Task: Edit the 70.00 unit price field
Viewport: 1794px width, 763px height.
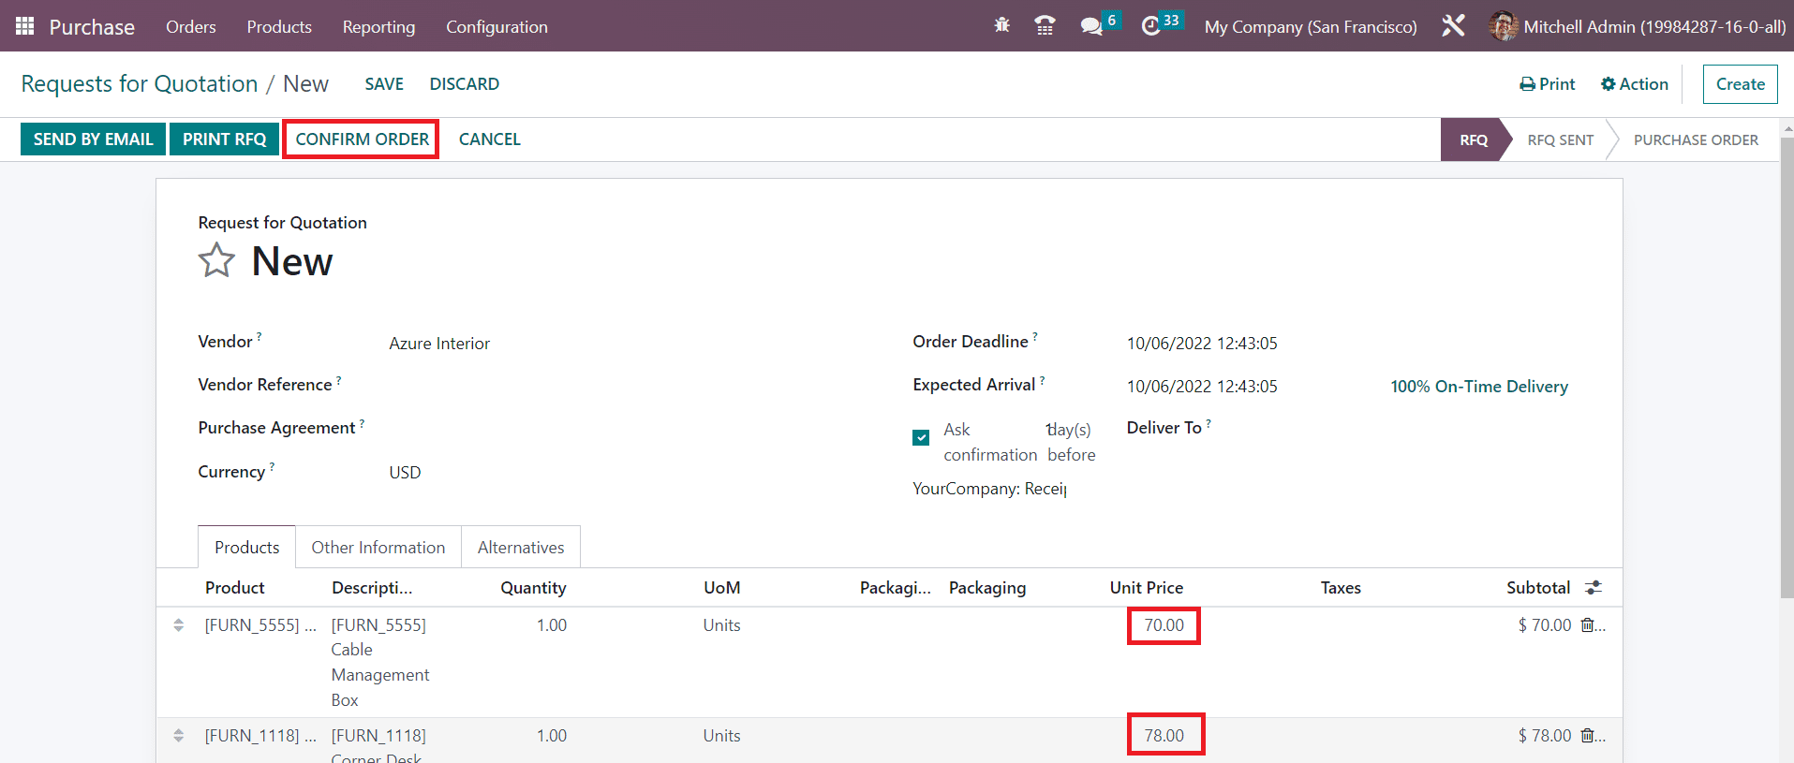Action: click(x=1164, y=625)
